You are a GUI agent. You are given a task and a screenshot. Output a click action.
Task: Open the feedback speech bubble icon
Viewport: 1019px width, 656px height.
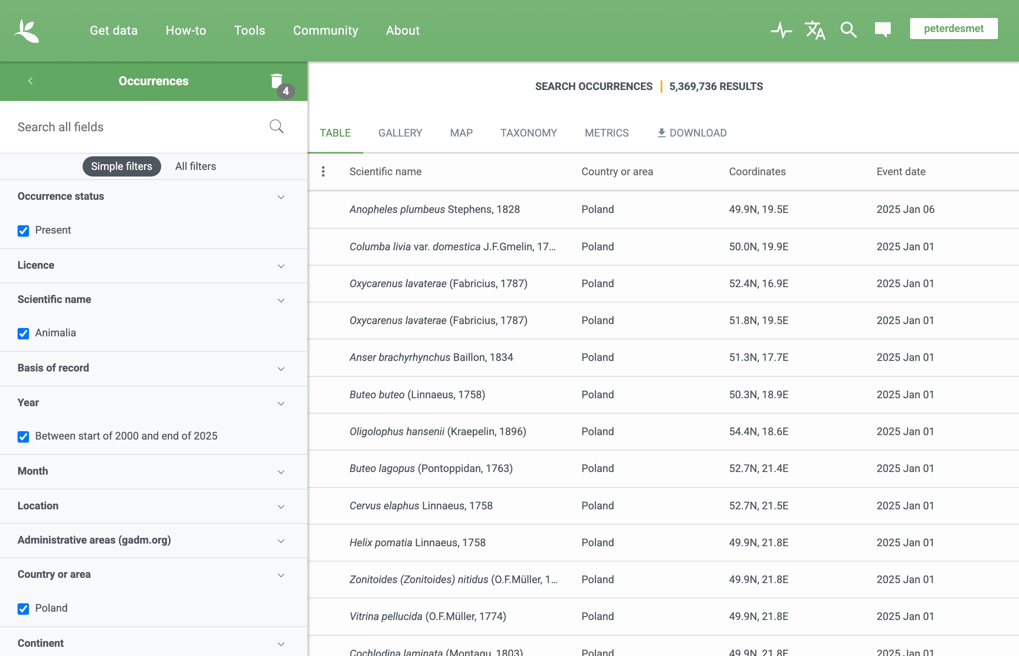(x=882, y=30)
